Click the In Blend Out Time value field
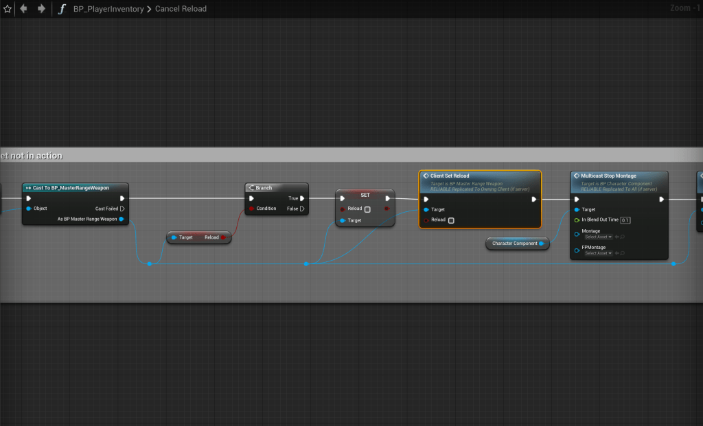Screen dimensions: 703x426 click(625, 220)
